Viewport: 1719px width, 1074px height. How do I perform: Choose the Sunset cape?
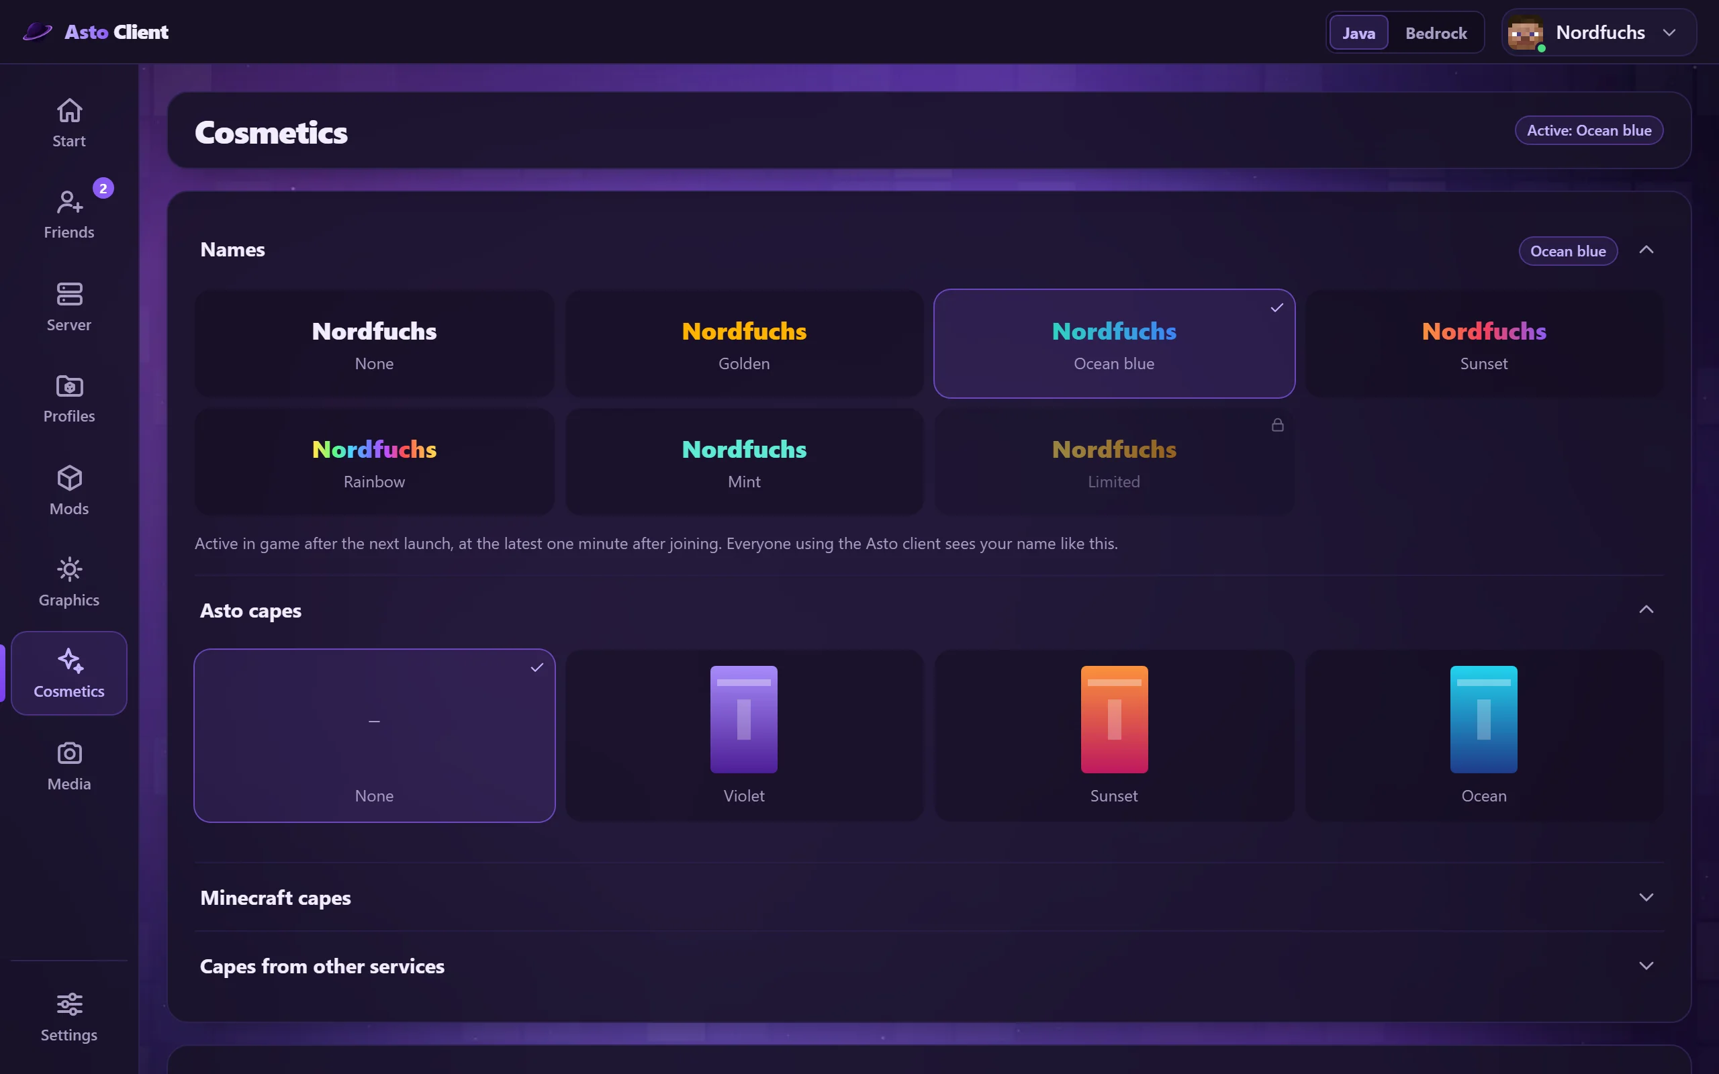pyautogui.click(x=1114, y=735)
